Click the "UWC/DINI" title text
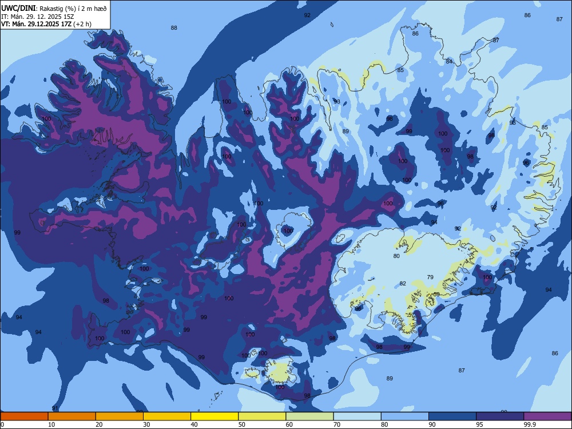The image size is (572, 429). [x=18, y=9]
